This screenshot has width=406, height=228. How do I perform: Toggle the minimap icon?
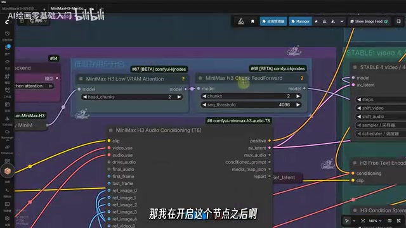(x=390, y=221)
